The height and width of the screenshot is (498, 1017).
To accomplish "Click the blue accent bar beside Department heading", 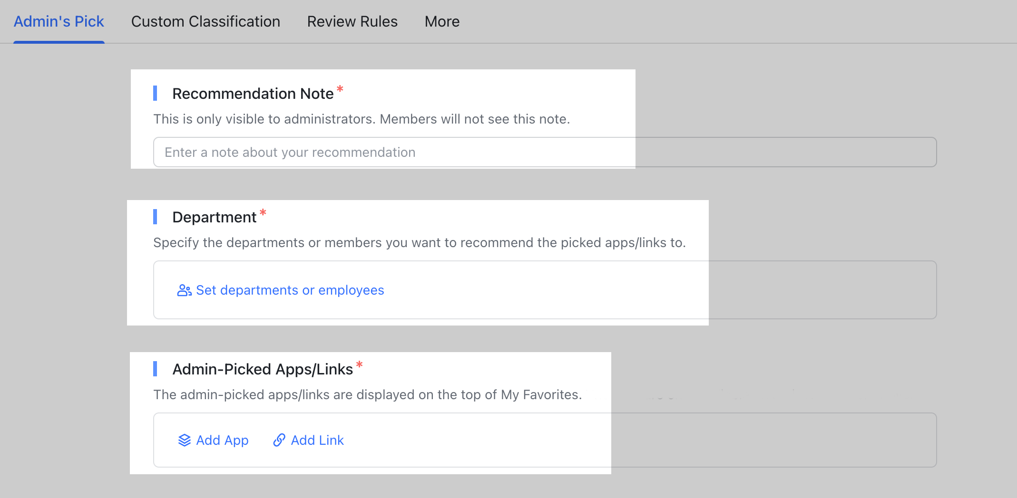I will click(x=156, y=217).
